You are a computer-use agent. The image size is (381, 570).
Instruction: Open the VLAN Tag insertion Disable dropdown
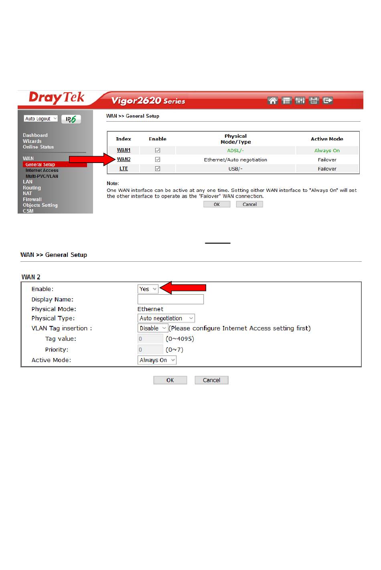(x=153, y=328)
